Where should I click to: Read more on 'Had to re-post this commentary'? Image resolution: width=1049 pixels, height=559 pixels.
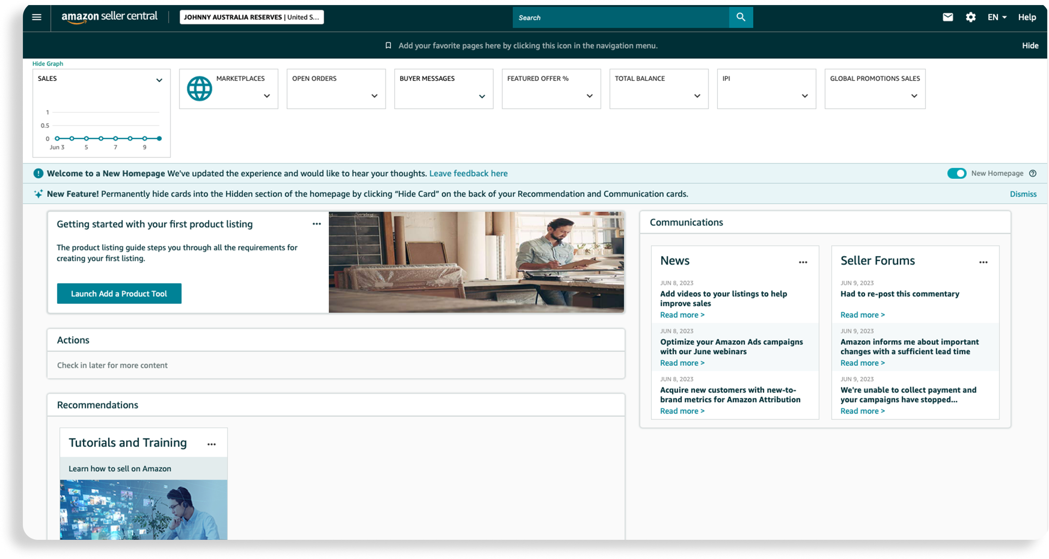862,315
